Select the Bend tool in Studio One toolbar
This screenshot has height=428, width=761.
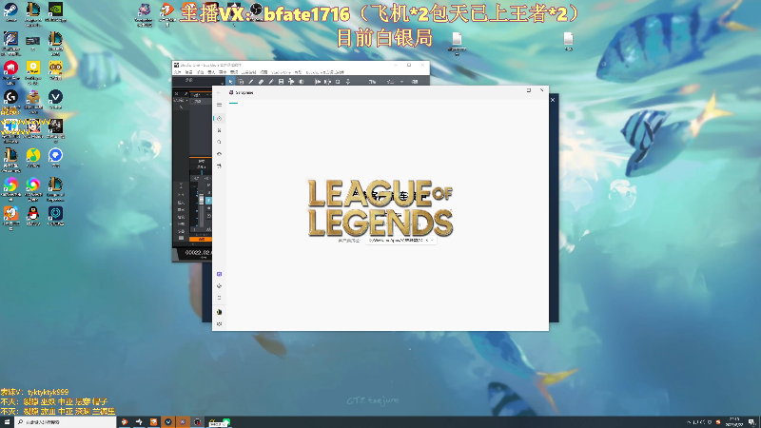coord(291,82)
